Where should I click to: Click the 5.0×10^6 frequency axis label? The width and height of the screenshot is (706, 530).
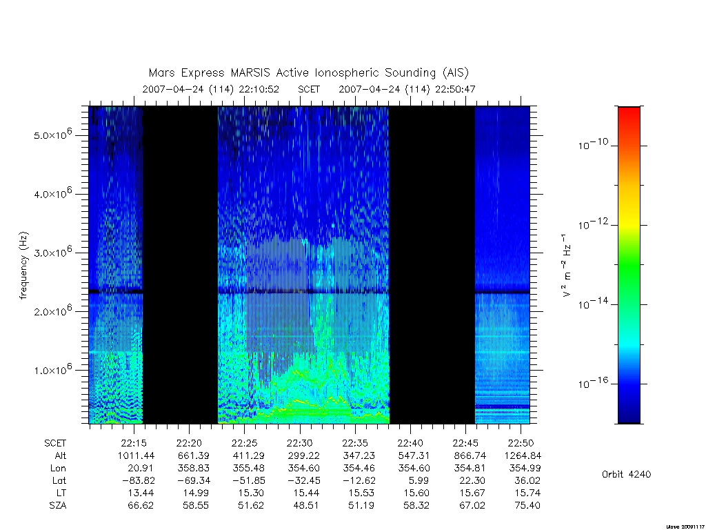53,133
